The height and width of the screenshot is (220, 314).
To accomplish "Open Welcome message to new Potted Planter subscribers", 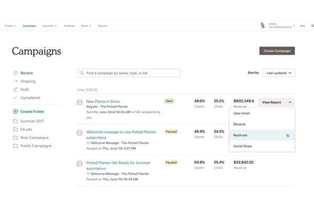I will (121, 135).
